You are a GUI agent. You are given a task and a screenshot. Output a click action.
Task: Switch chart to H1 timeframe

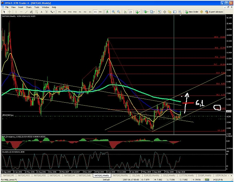[x=80, y=12]
